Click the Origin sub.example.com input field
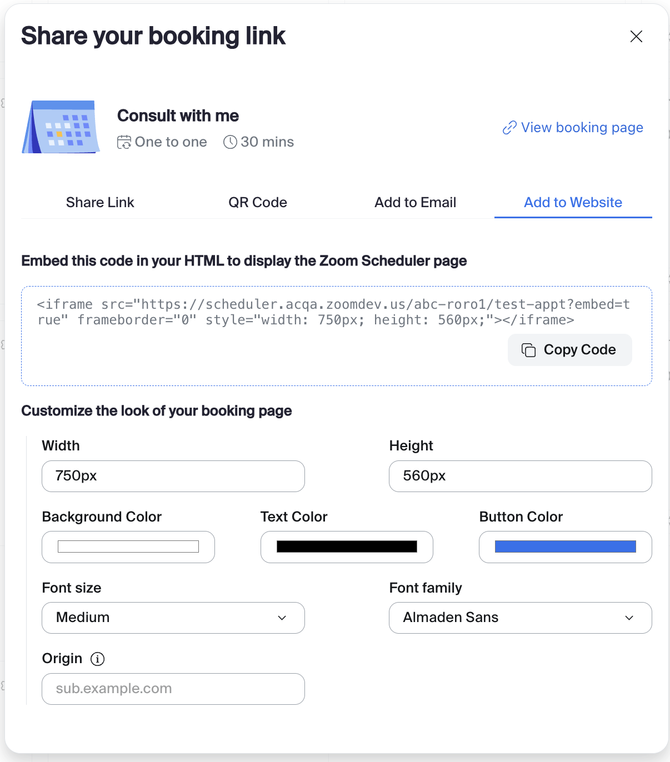 [173, 689]
